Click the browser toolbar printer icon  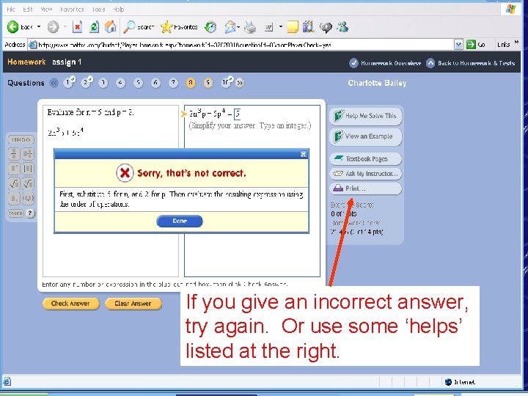250,27
